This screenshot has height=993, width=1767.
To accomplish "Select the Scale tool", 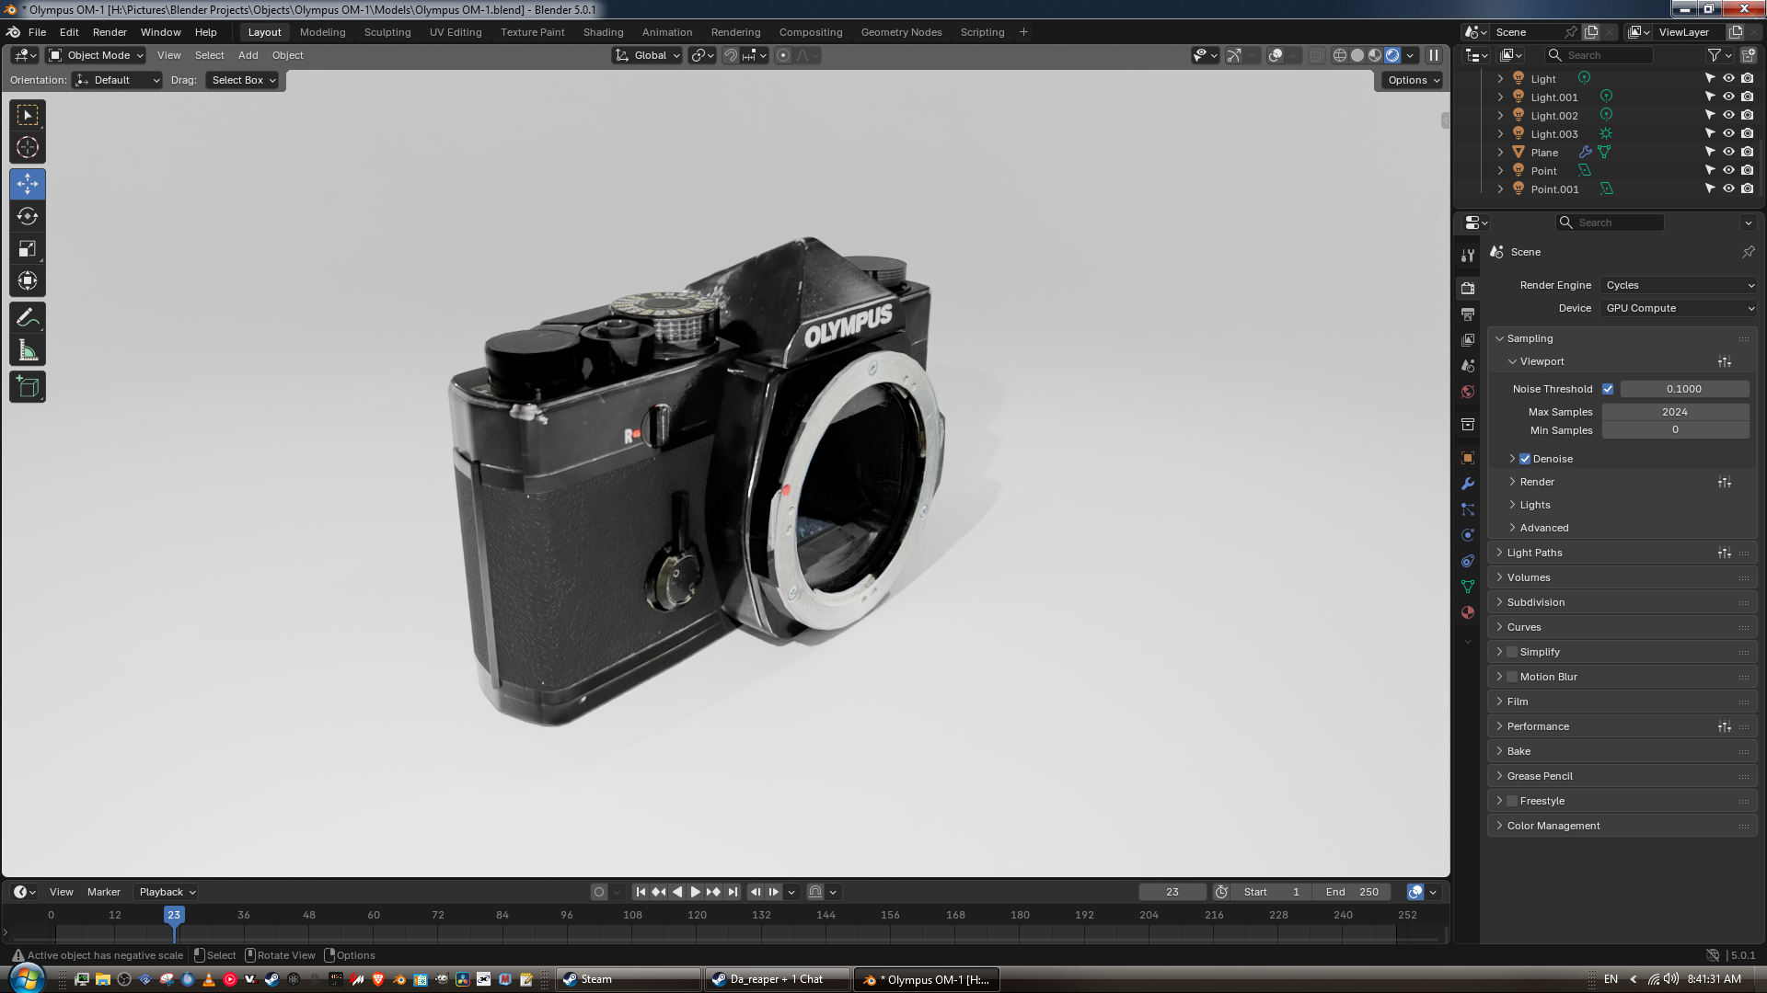I will 28,249.
